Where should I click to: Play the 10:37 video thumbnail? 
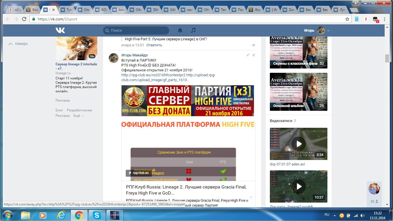coord(299,186)
